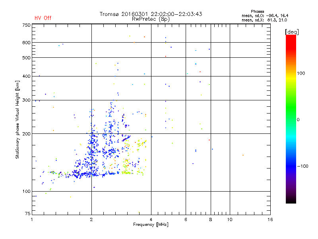The height and width of the screenshot is (239, 318).
Task: Click the colorbar tick label '-100'
Action: pyautogui.click(x=303, y=166)
